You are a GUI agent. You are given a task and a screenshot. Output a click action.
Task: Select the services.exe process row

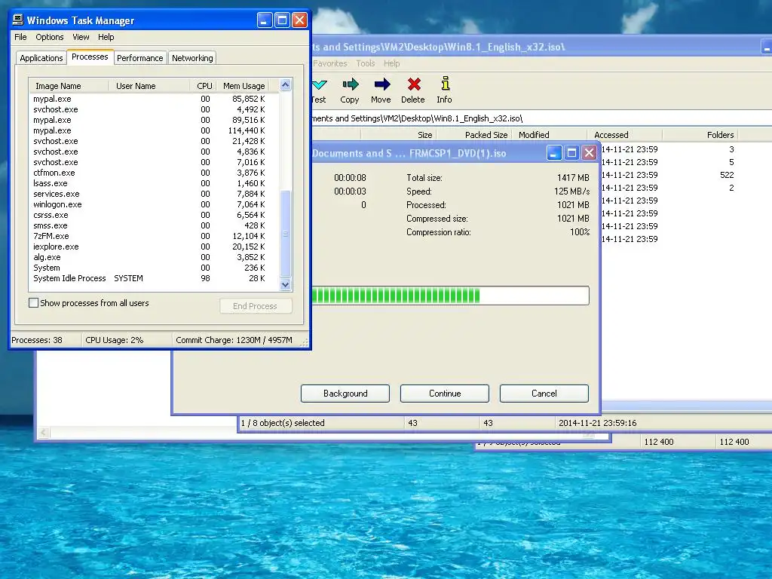point(154,194)
